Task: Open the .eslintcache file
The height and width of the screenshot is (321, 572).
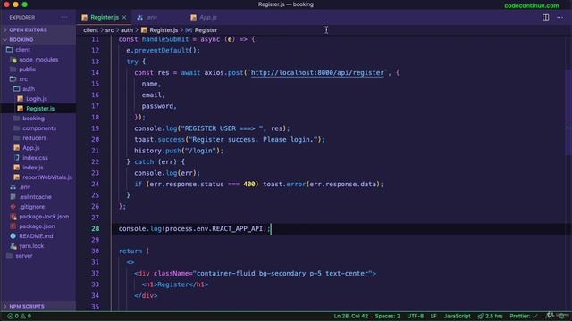Action: (36, 197)
